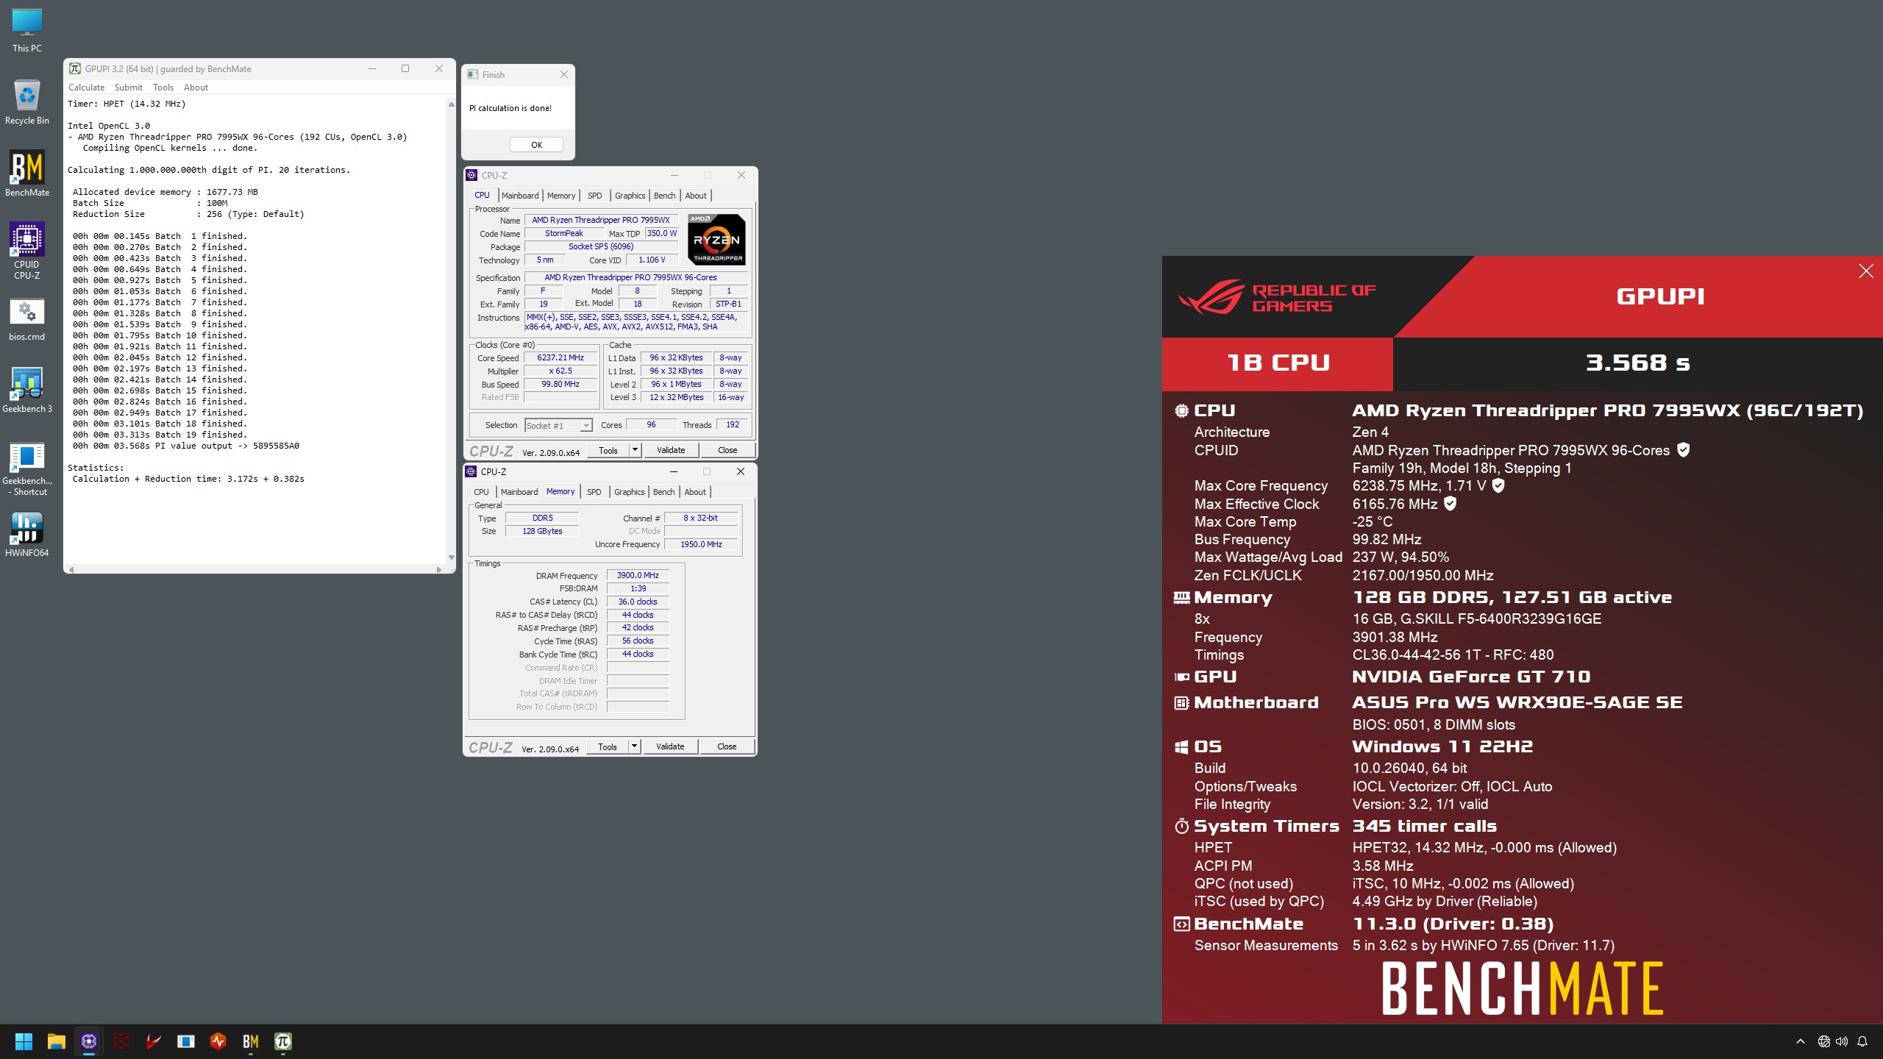Expand the Tools dropdown arrow in the bottom CPU-Z window
Screen dimensions: 1883x1059
[634, 746]
